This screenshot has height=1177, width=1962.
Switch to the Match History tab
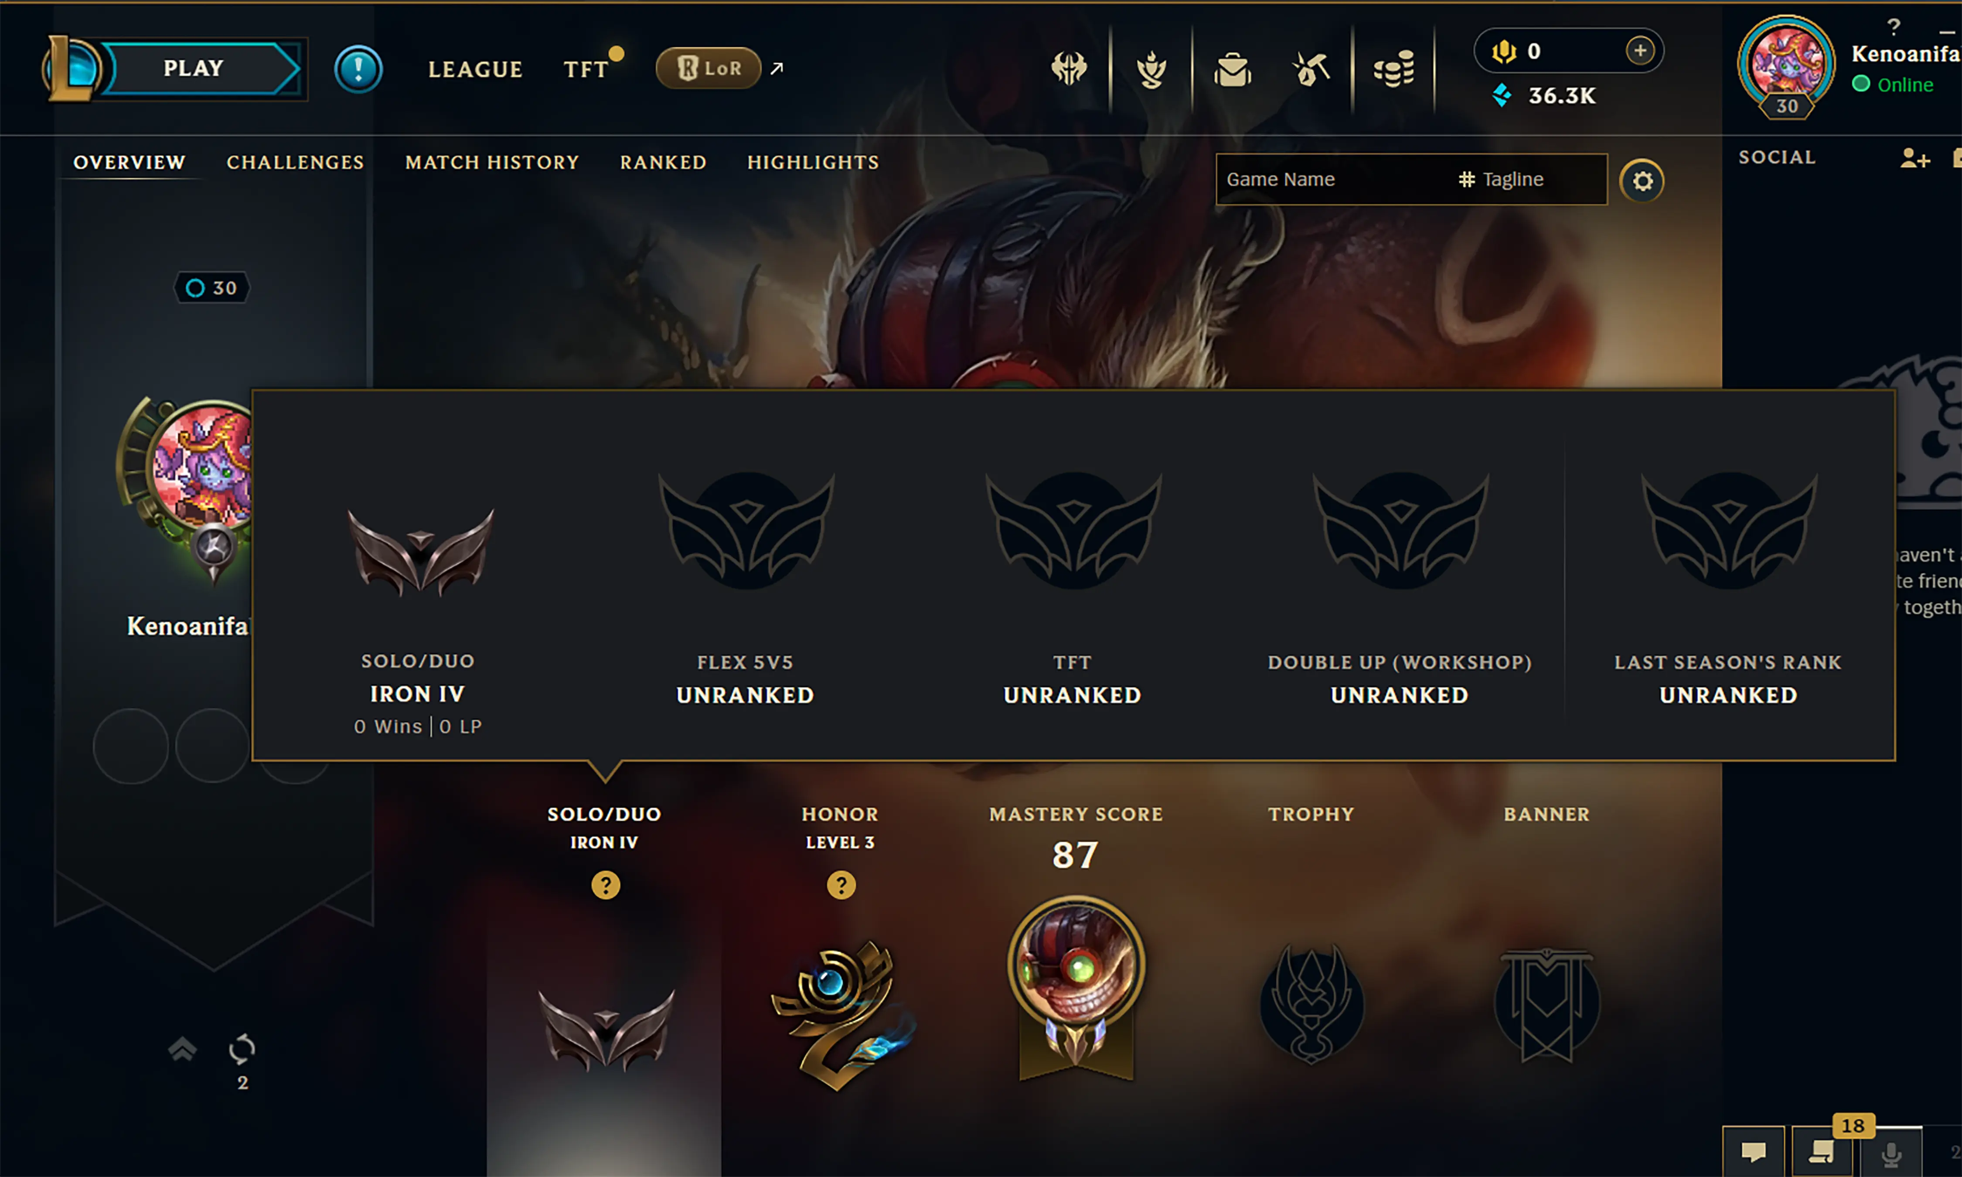(x=492, y=162)
